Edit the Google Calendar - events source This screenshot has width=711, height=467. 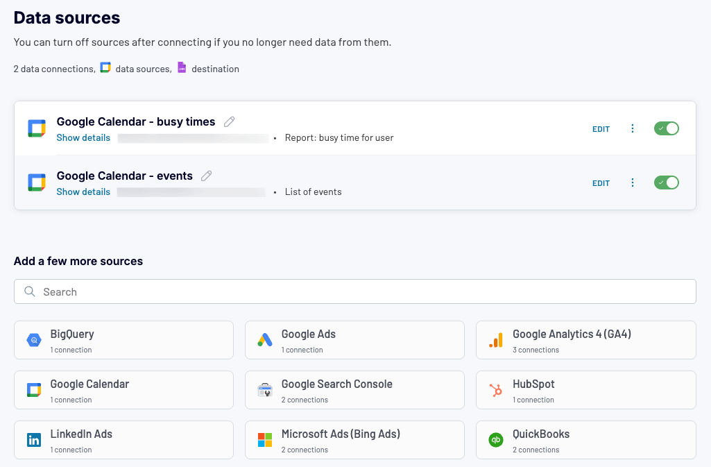(601, 183)
